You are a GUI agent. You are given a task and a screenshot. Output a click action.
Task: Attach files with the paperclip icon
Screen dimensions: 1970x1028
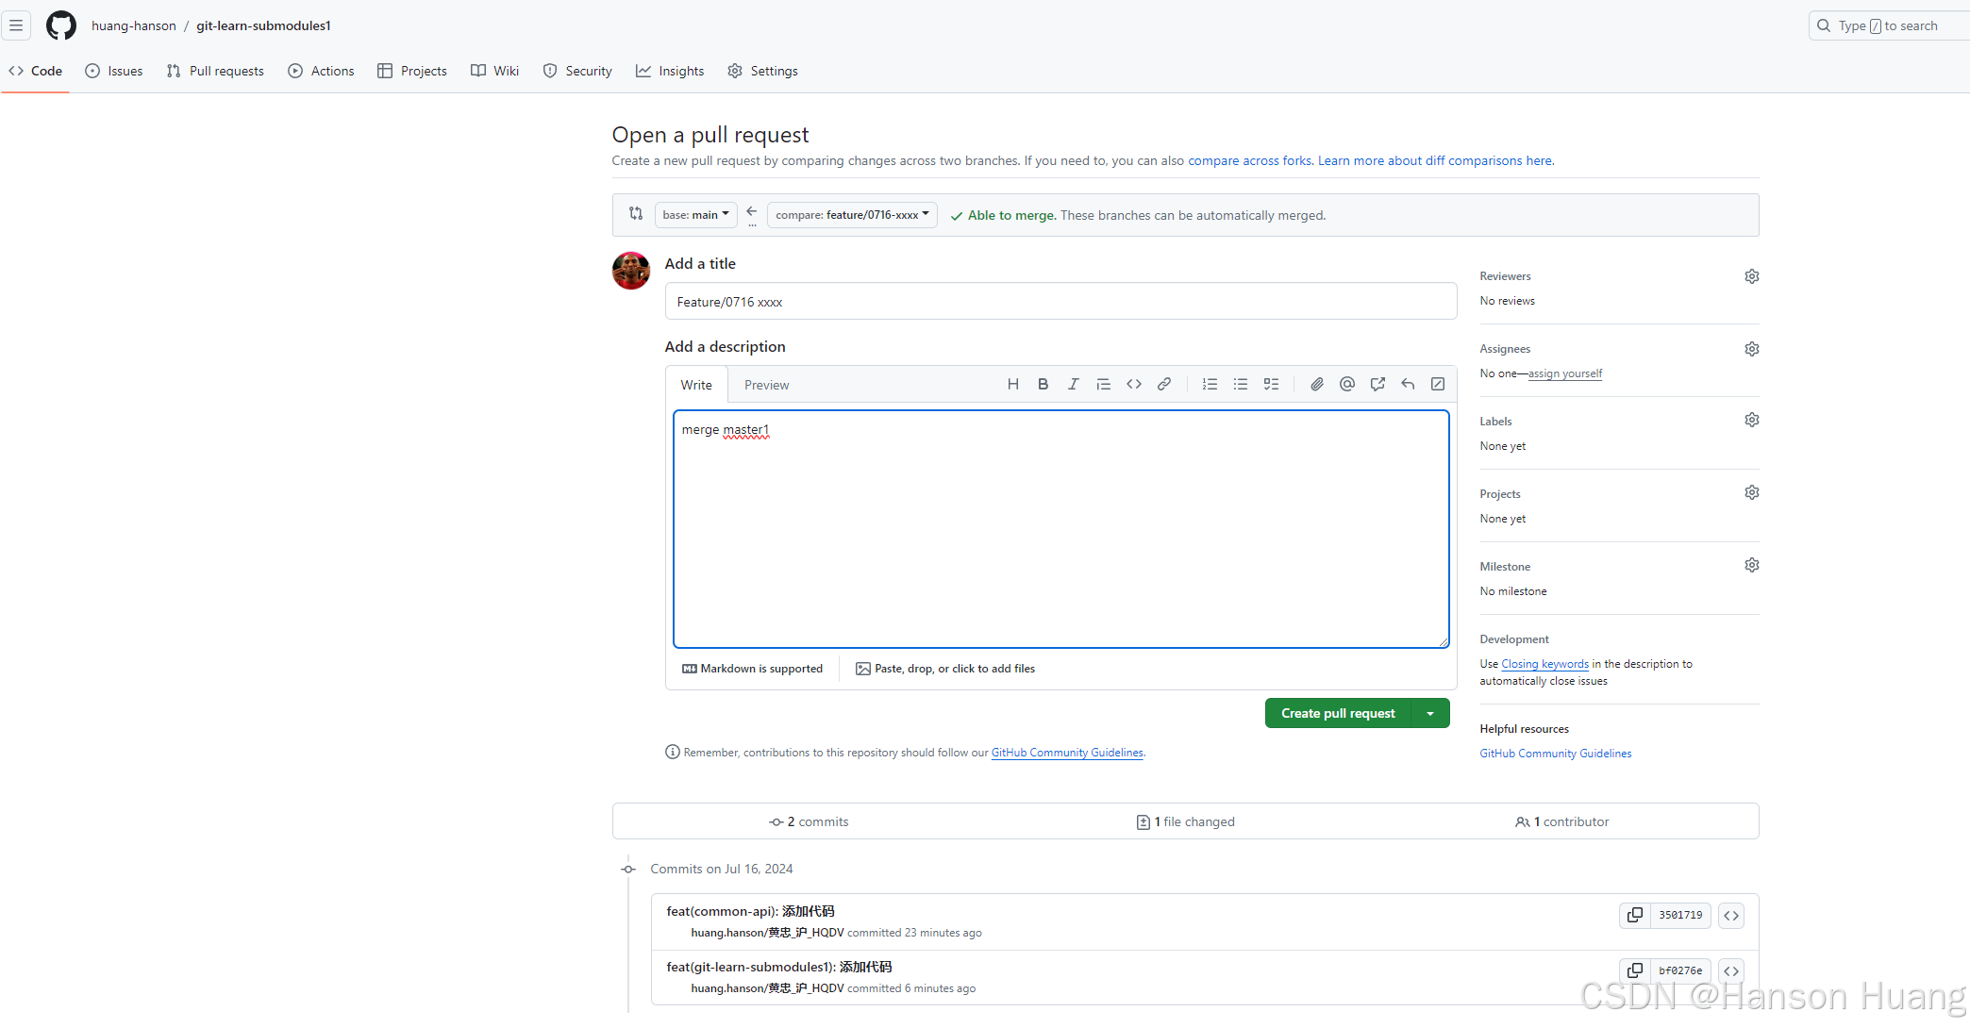1317,384
